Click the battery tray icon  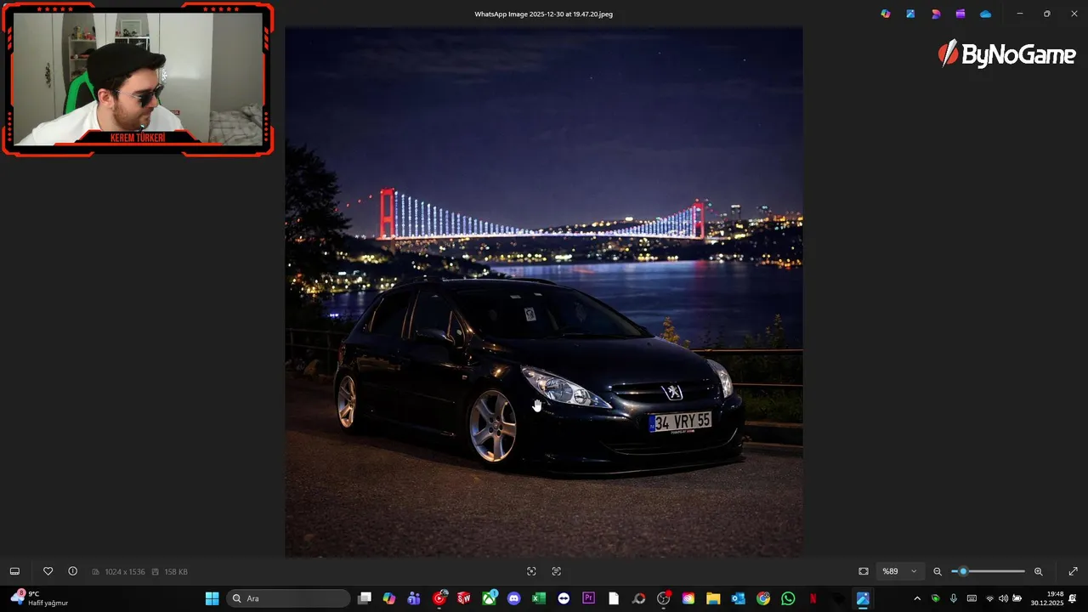(1017, 598)
